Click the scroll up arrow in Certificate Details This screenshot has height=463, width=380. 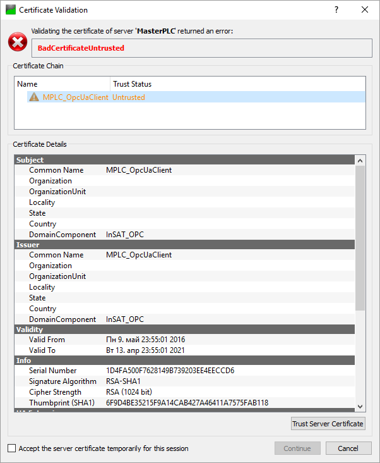(x=360, y=161)
